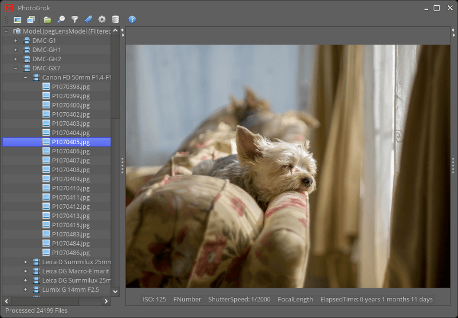Click the Processed 24199 Files status text
Image resolution: width=458 pixels, height=318 pixels.
36,311
